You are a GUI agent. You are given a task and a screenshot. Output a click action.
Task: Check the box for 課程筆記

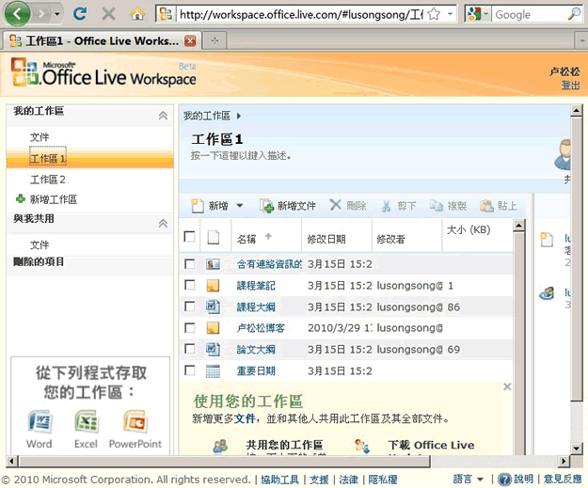(190, 285)
